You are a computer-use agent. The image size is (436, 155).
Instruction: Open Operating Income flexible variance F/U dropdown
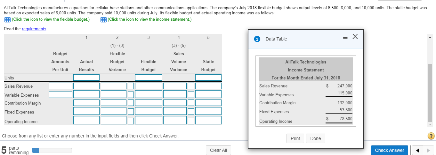131,121
